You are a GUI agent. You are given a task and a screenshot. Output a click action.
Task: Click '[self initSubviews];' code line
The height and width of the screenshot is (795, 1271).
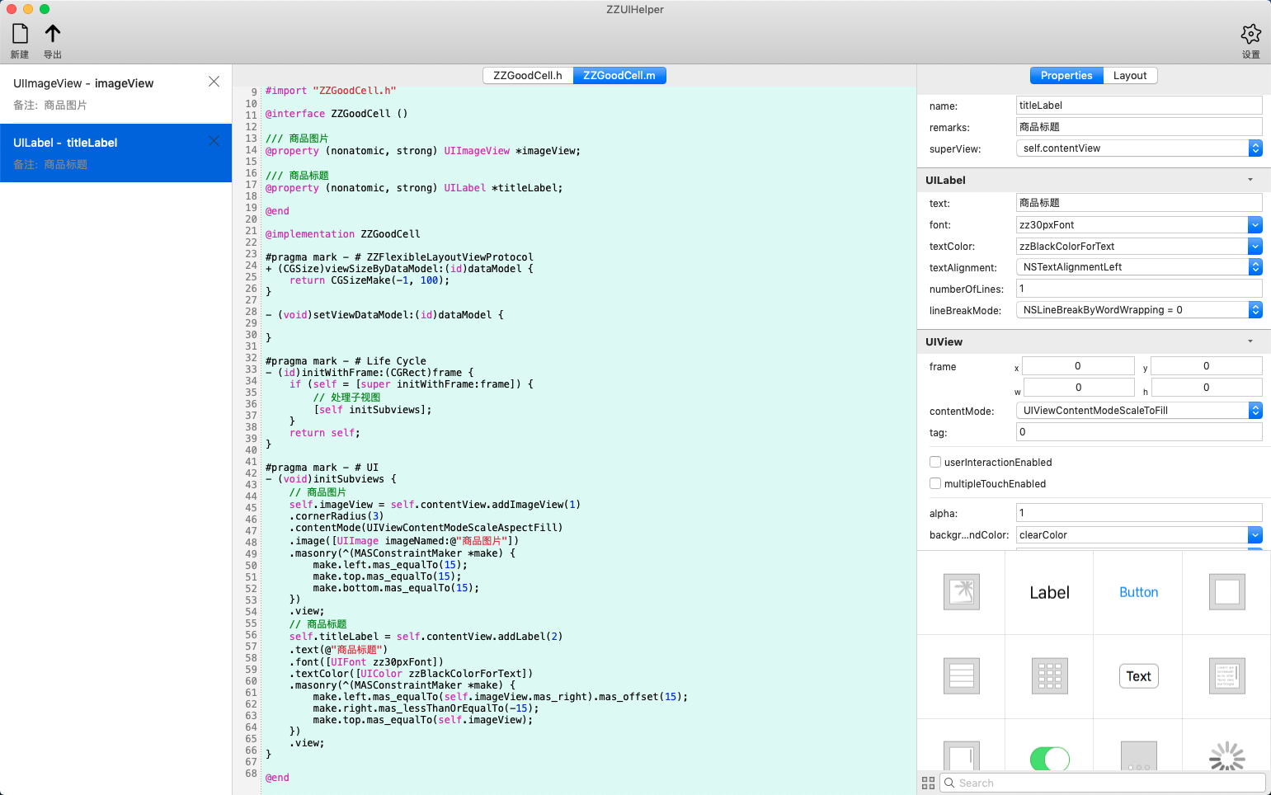[x=372, y=410]
